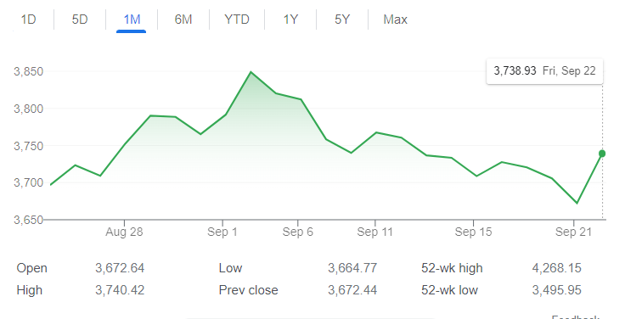
Task: Click the Sep 6 axis label
Action: point(298,232)
